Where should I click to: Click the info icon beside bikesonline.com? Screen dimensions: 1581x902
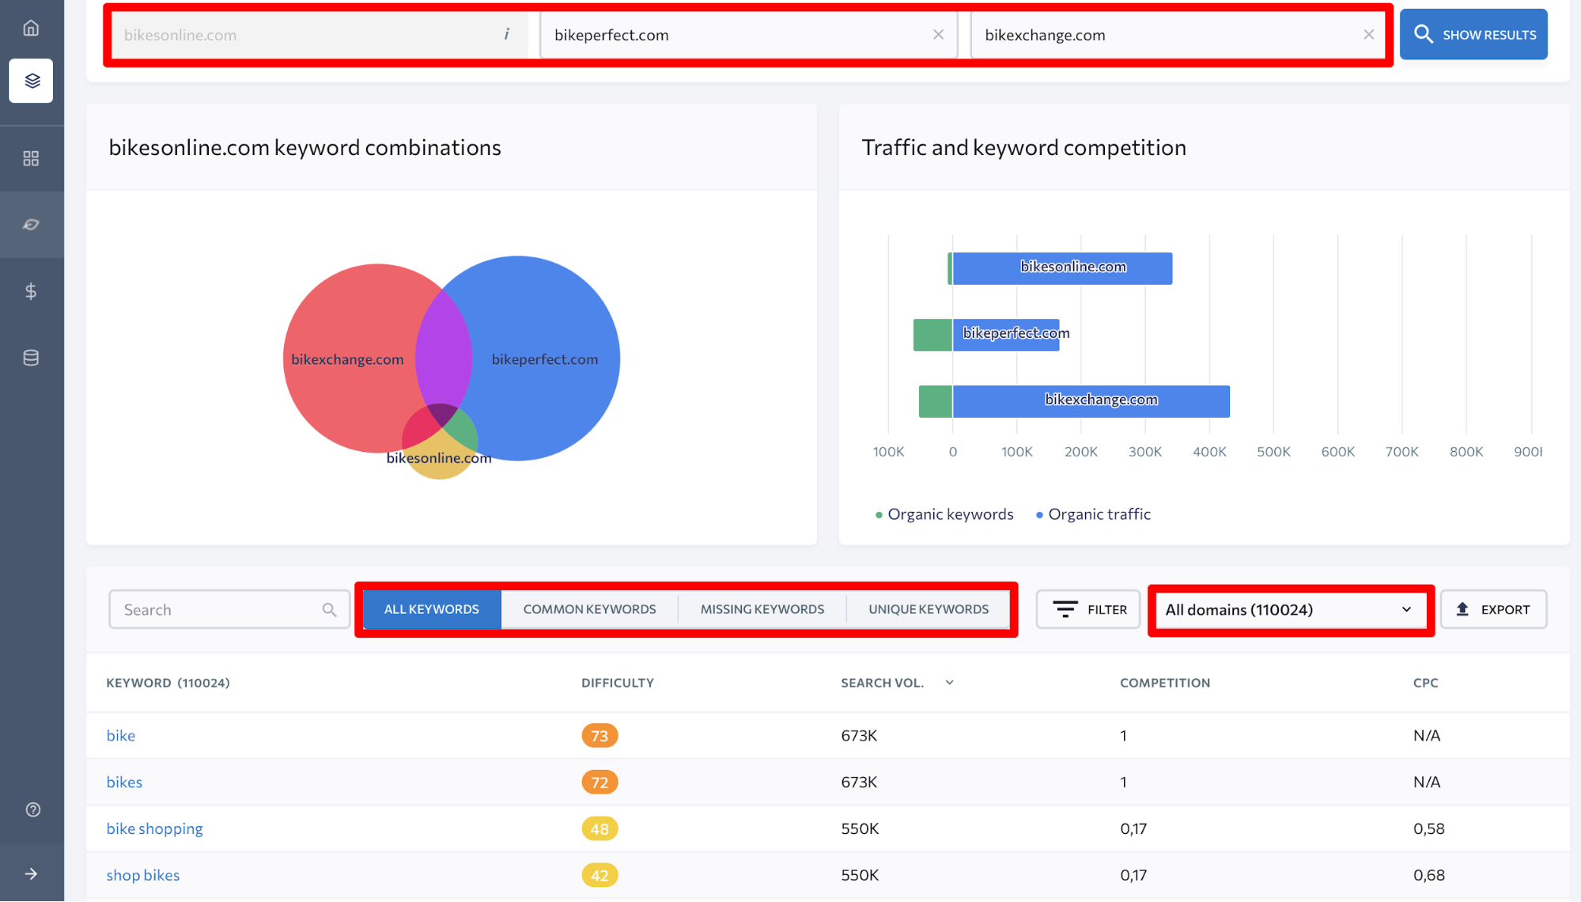point(506,34)
